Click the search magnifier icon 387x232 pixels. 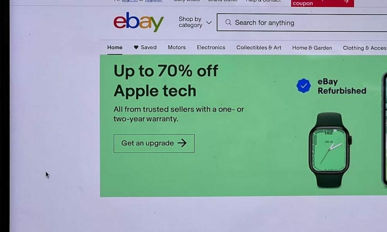coord(228,22)
